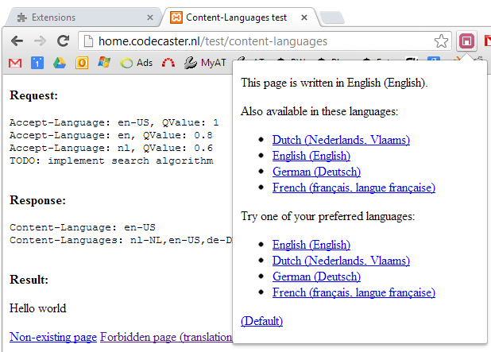491x352 pixels.
Task: Open Dutch link under preferred languages
Action: click(341, 261)
